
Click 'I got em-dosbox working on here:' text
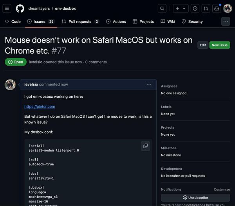(54, 97)
